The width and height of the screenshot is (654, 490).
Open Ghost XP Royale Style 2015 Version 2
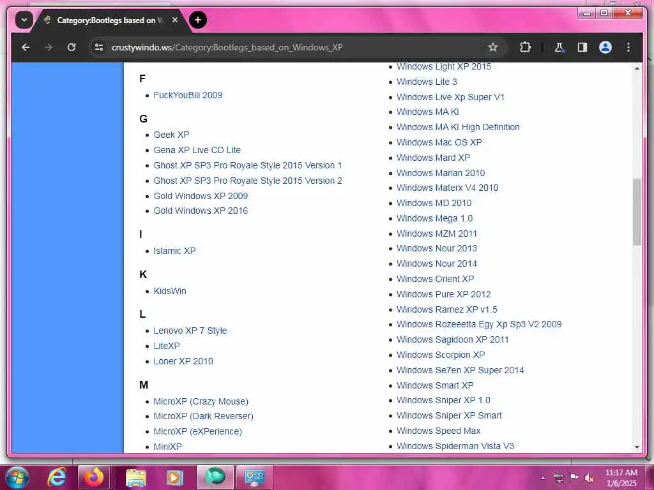(x=248, y=181)
